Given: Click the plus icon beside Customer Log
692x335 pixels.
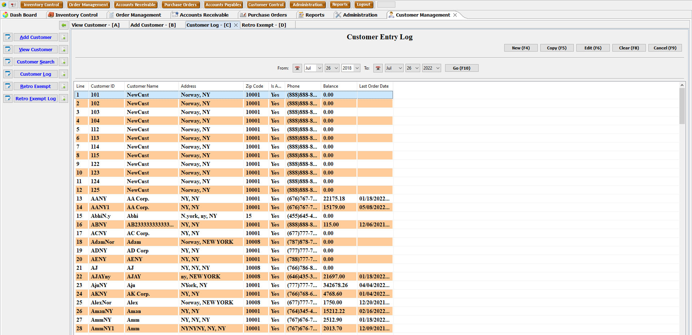Looking at the screenshot, I should point(64,74).
